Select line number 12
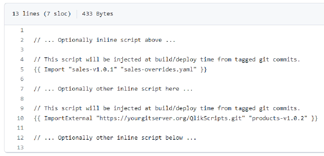Image resolution: width=324 pixels, height=156 pixels. point(20,138)
